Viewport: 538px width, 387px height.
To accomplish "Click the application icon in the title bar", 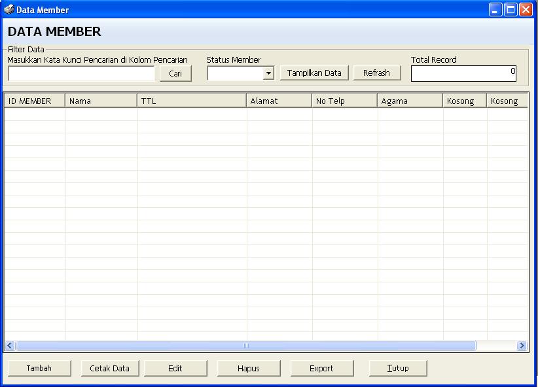I will tap(8, 9).
